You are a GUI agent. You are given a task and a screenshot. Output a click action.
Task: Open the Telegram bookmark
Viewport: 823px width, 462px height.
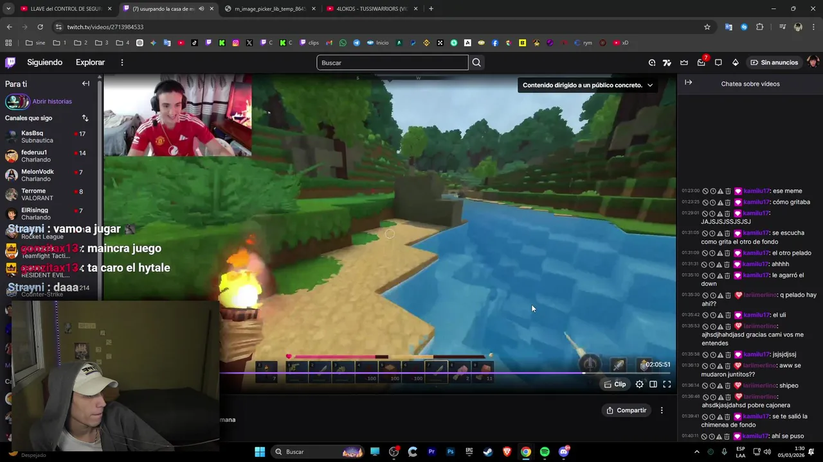pos(357,43)
